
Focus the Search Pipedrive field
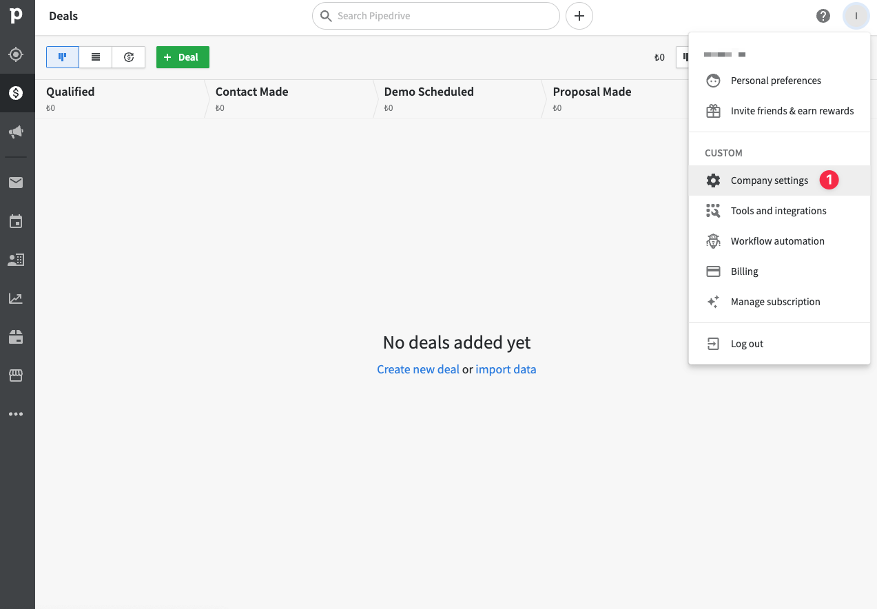[x=441, y=16]
